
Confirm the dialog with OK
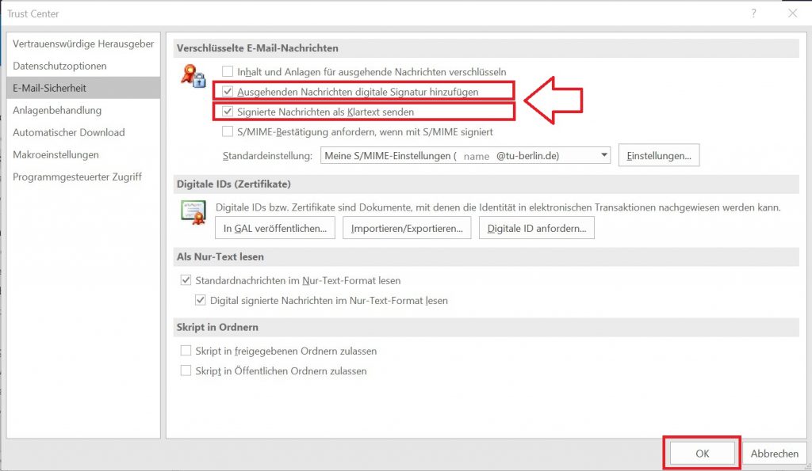pos(703,454)
